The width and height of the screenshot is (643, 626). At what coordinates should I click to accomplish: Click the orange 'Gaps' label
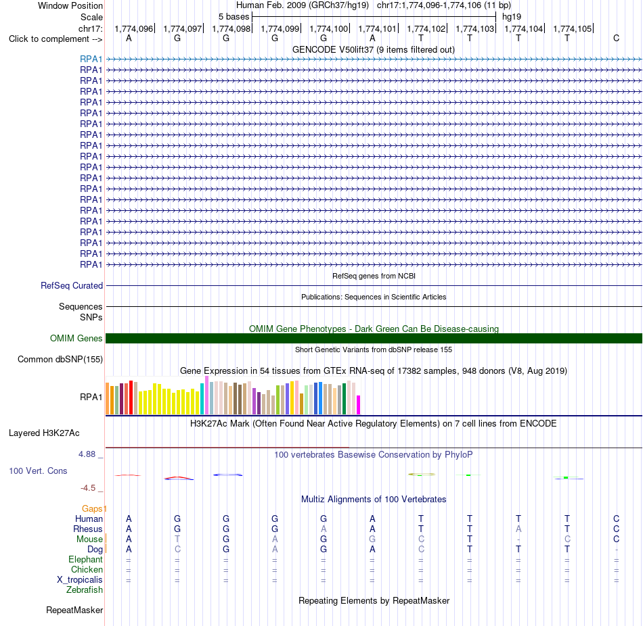[x=92, y=508]
